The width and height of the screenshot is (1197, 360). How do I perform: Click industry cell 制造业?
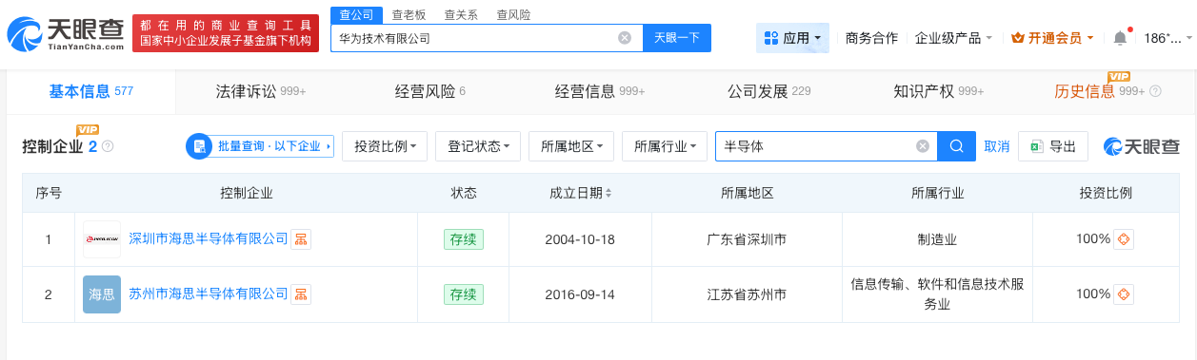(x=938, y=238)
